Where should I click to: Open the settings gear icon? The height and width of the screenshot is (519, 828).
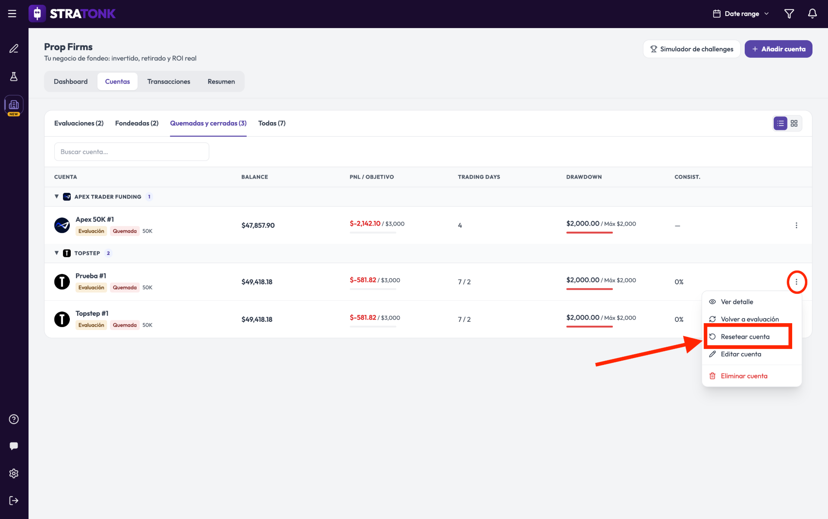pos(14,474)
